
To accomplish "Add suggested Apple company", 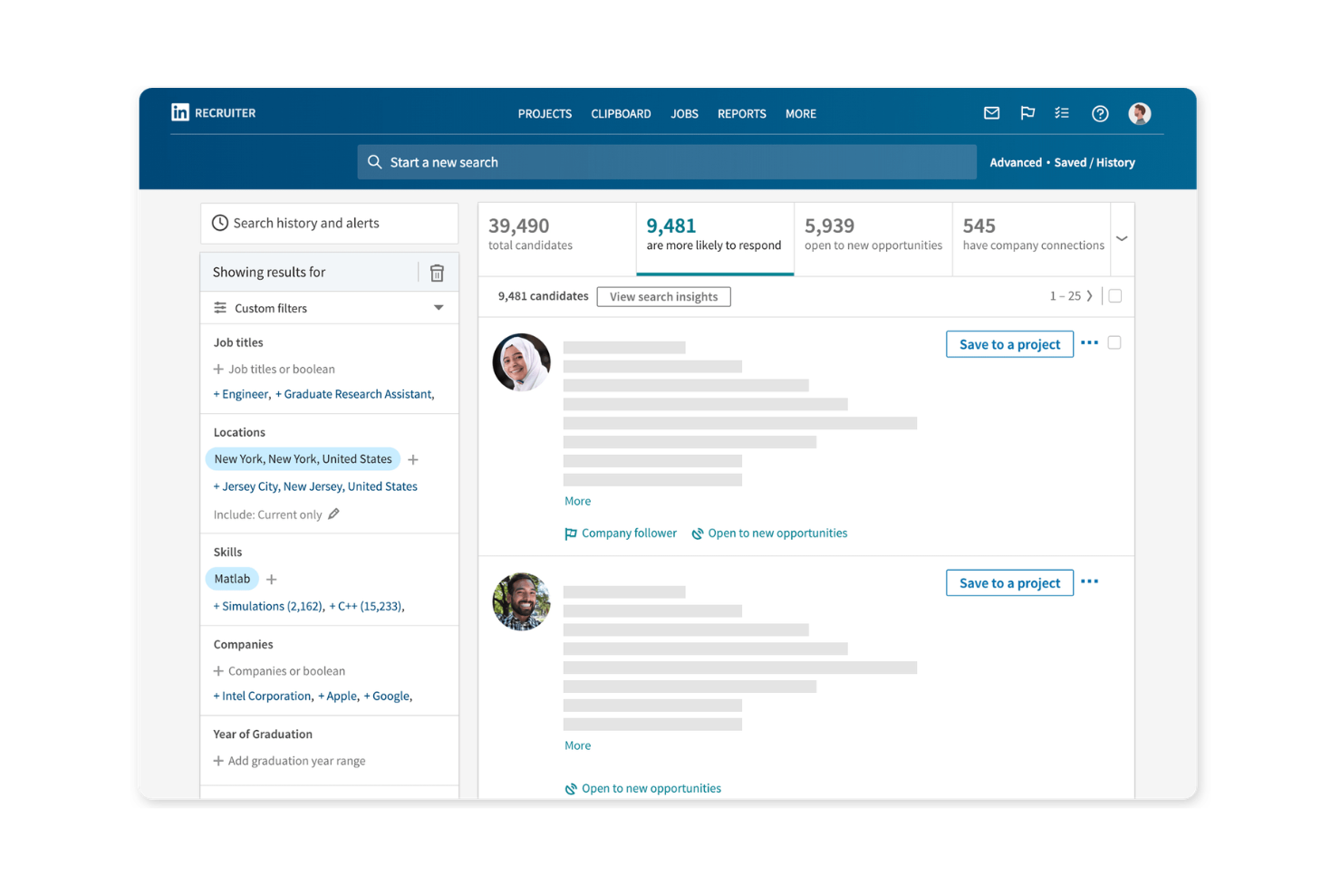I will click(338, 696).
